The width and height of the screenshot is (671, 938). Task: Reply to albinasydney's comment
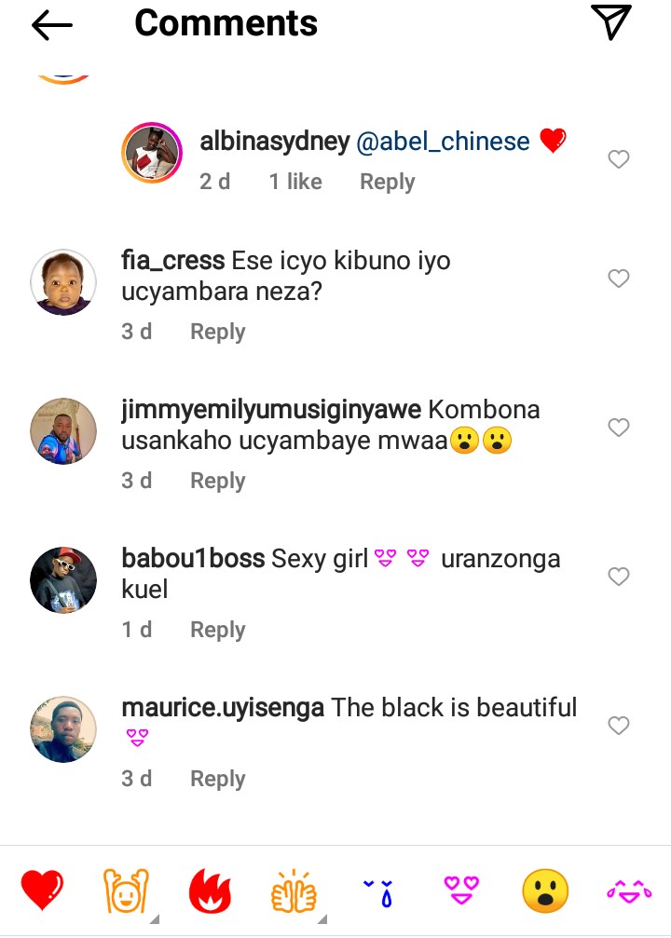(388, 182)
